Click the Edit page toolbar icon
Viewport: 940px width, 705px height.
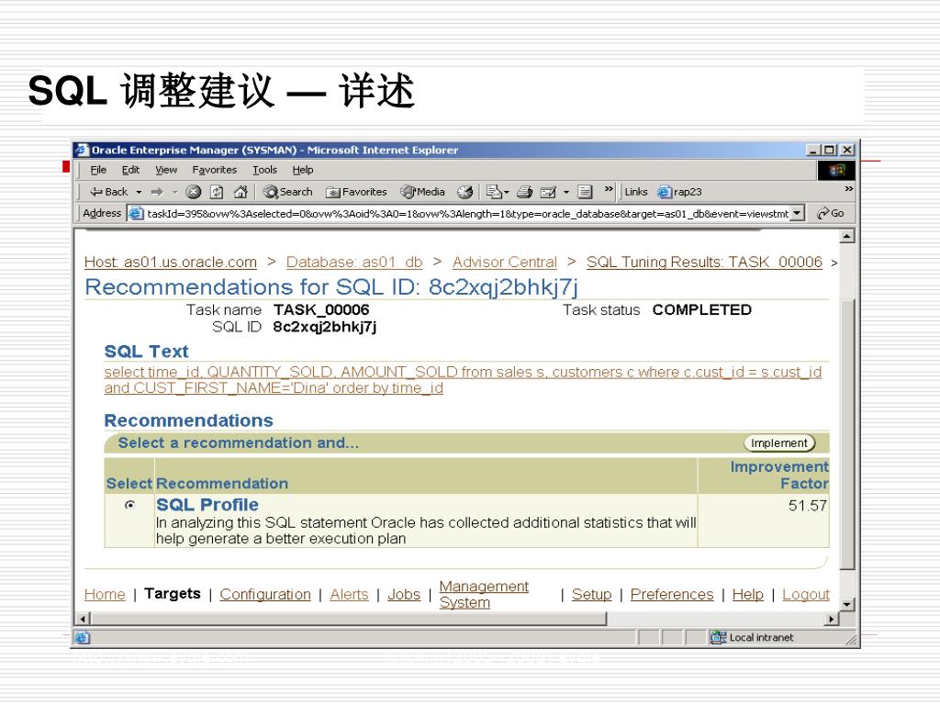click(548, 192)
